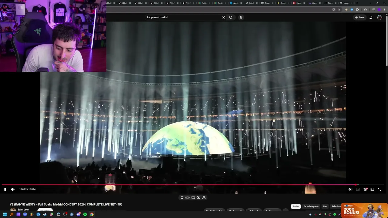
Task: Click the streamer webcam overlay
Action: pyautogui.click(x=53, y=36)
